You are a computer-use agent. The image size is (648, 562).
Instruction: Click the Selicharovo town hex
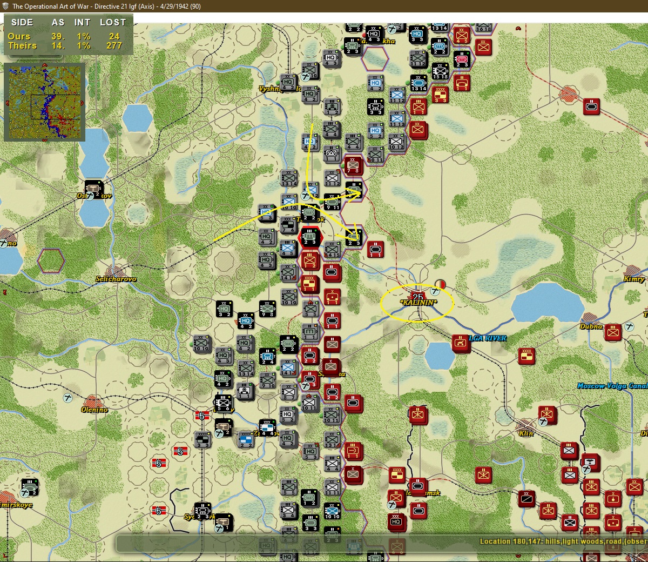click(x=116, y=272)
